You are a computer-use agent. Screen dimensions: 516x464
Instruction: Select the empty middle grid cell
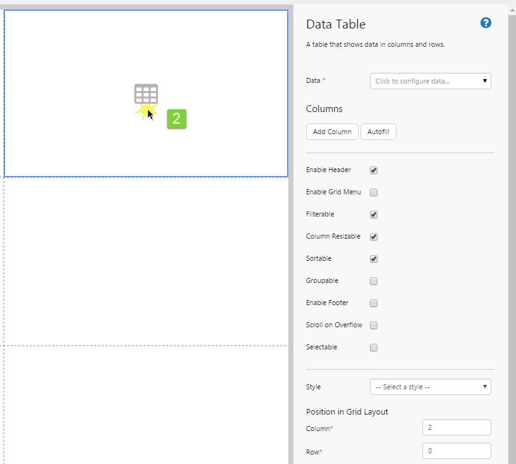point(146,261)
